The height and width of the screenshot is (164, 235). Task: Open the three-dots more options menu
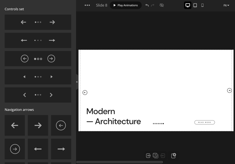(x=87, y=5)
